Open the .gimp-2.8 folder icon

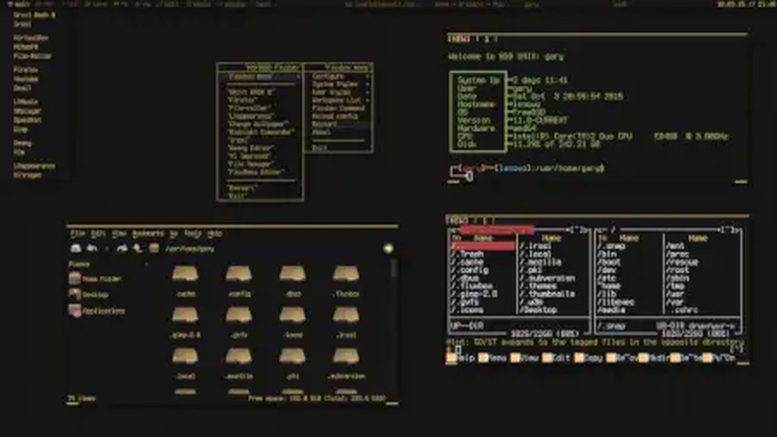point(185,314)
